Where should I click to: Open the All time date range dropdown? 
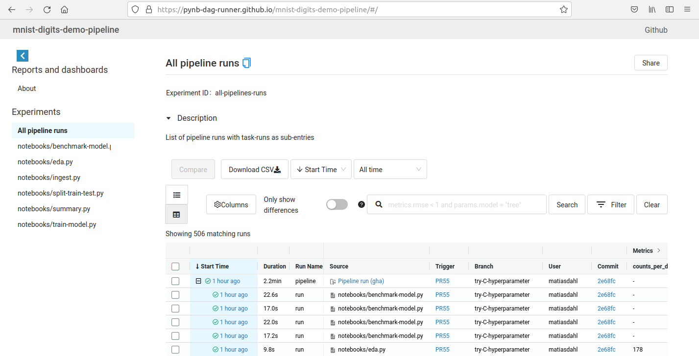pyautogui.click(x=390, y=169)
